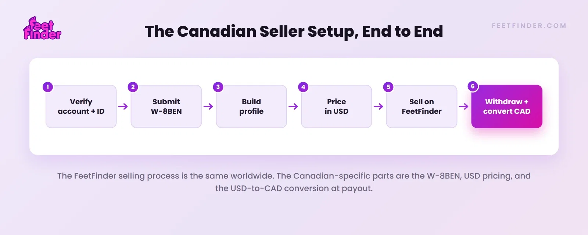Click the FEETFINDER.COM text link

[x=529, y=26]
